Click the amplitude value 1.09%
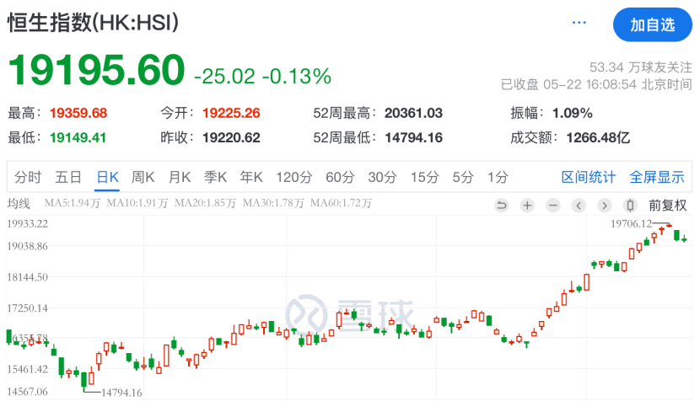The height and width of the screenshot is (401, 700). tap(572, 113)
